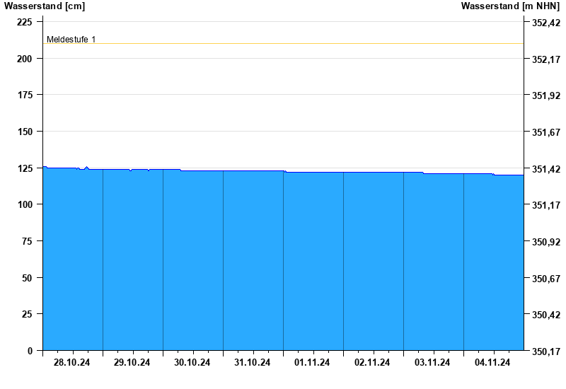This screenshot has width=566, height=389.
Task: Select the 29.10.24 date on the axis
Action: pos(132,363)
